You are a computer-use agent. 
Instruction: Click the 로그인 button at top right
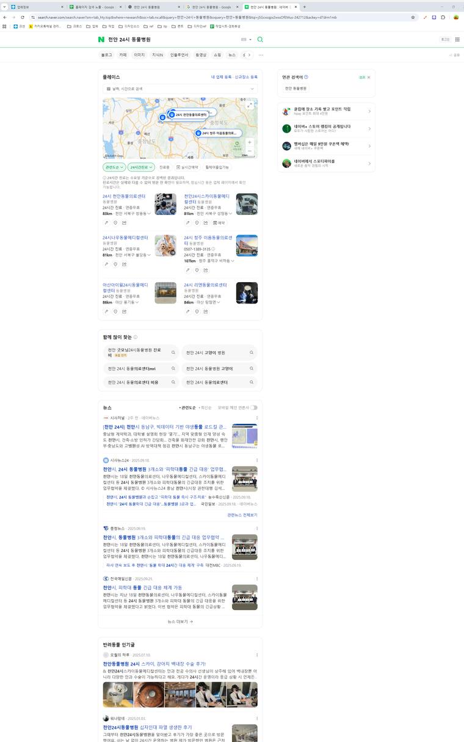click(x=445, y=39)
